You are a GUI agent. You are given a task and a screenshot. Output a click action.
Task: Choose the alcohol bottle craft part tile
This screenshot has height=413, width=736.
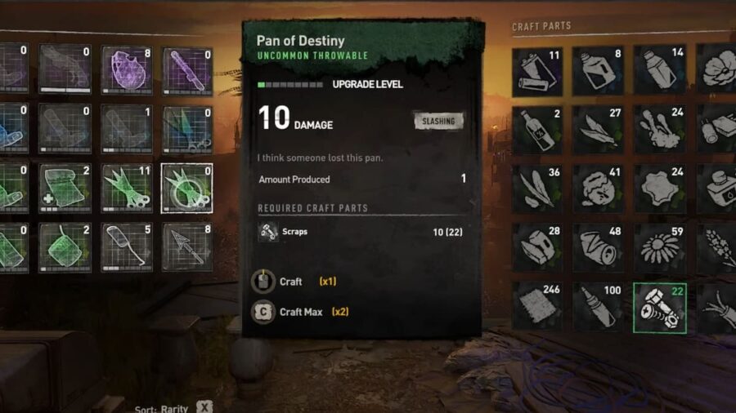point(537,130)
